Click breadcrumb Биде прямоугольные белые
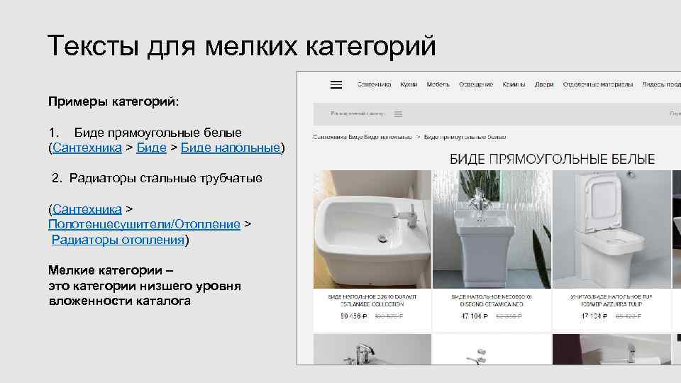Screen dimensions: 681x383 coord(465,137)
